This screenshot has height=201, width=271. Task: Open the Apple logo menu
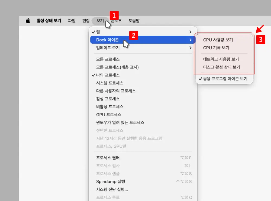click(x=28, y=21)
